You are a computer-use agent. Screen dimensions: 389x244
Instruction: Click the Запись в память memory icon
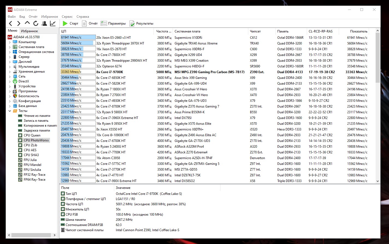click(x=20, y=121)
